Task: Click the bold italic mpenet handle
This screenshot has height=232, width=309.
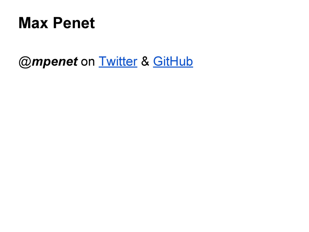Action: 55,62
